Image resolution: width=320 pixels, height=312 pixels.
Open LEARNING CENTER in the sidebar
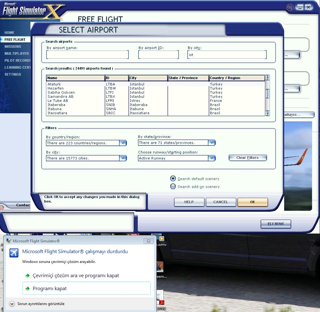click(17, 67)
